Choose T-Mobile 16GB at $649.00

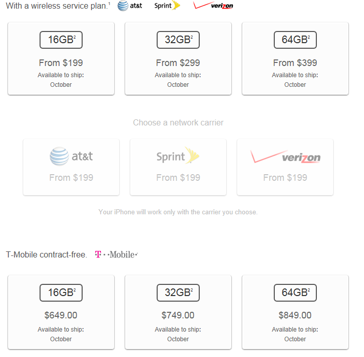tap(61, 312)
